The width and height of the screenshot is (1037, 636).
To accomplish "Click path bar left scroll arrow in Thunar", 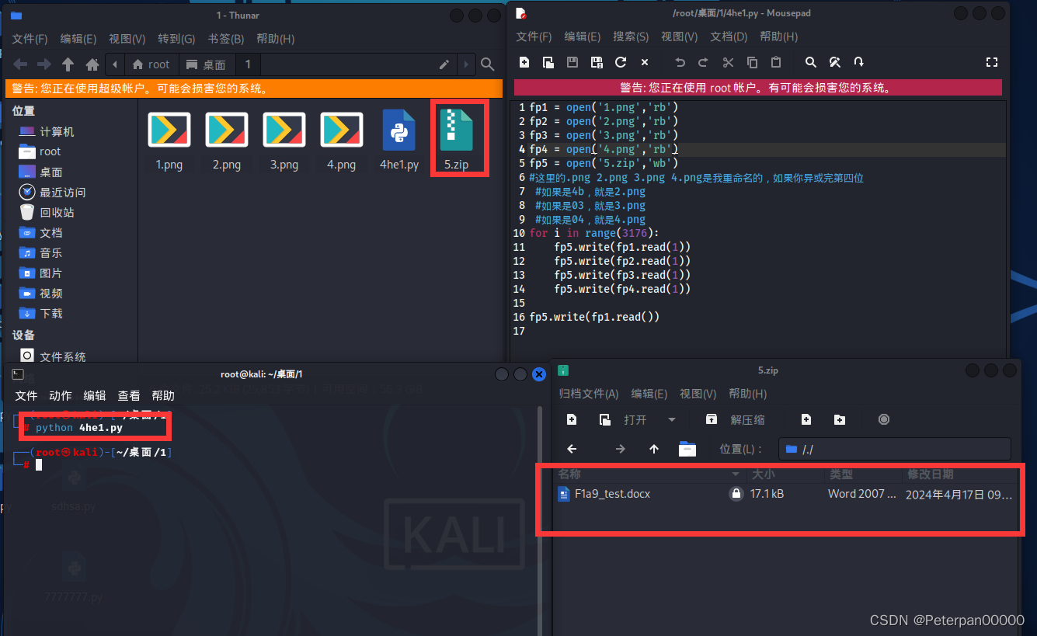I will (116, 64).
